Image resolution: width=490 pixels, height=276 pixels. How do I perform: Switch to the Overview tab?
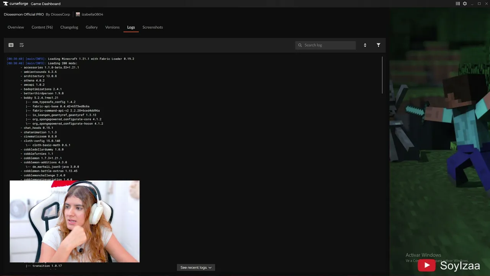[x=16, y=27]
